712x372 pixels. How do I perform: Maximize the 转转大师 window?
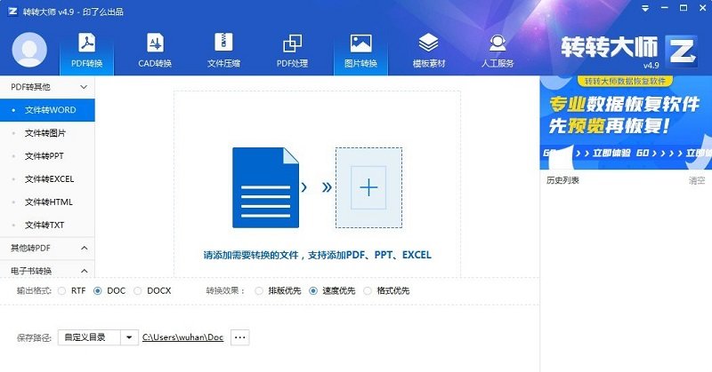[x=683, y=8]
